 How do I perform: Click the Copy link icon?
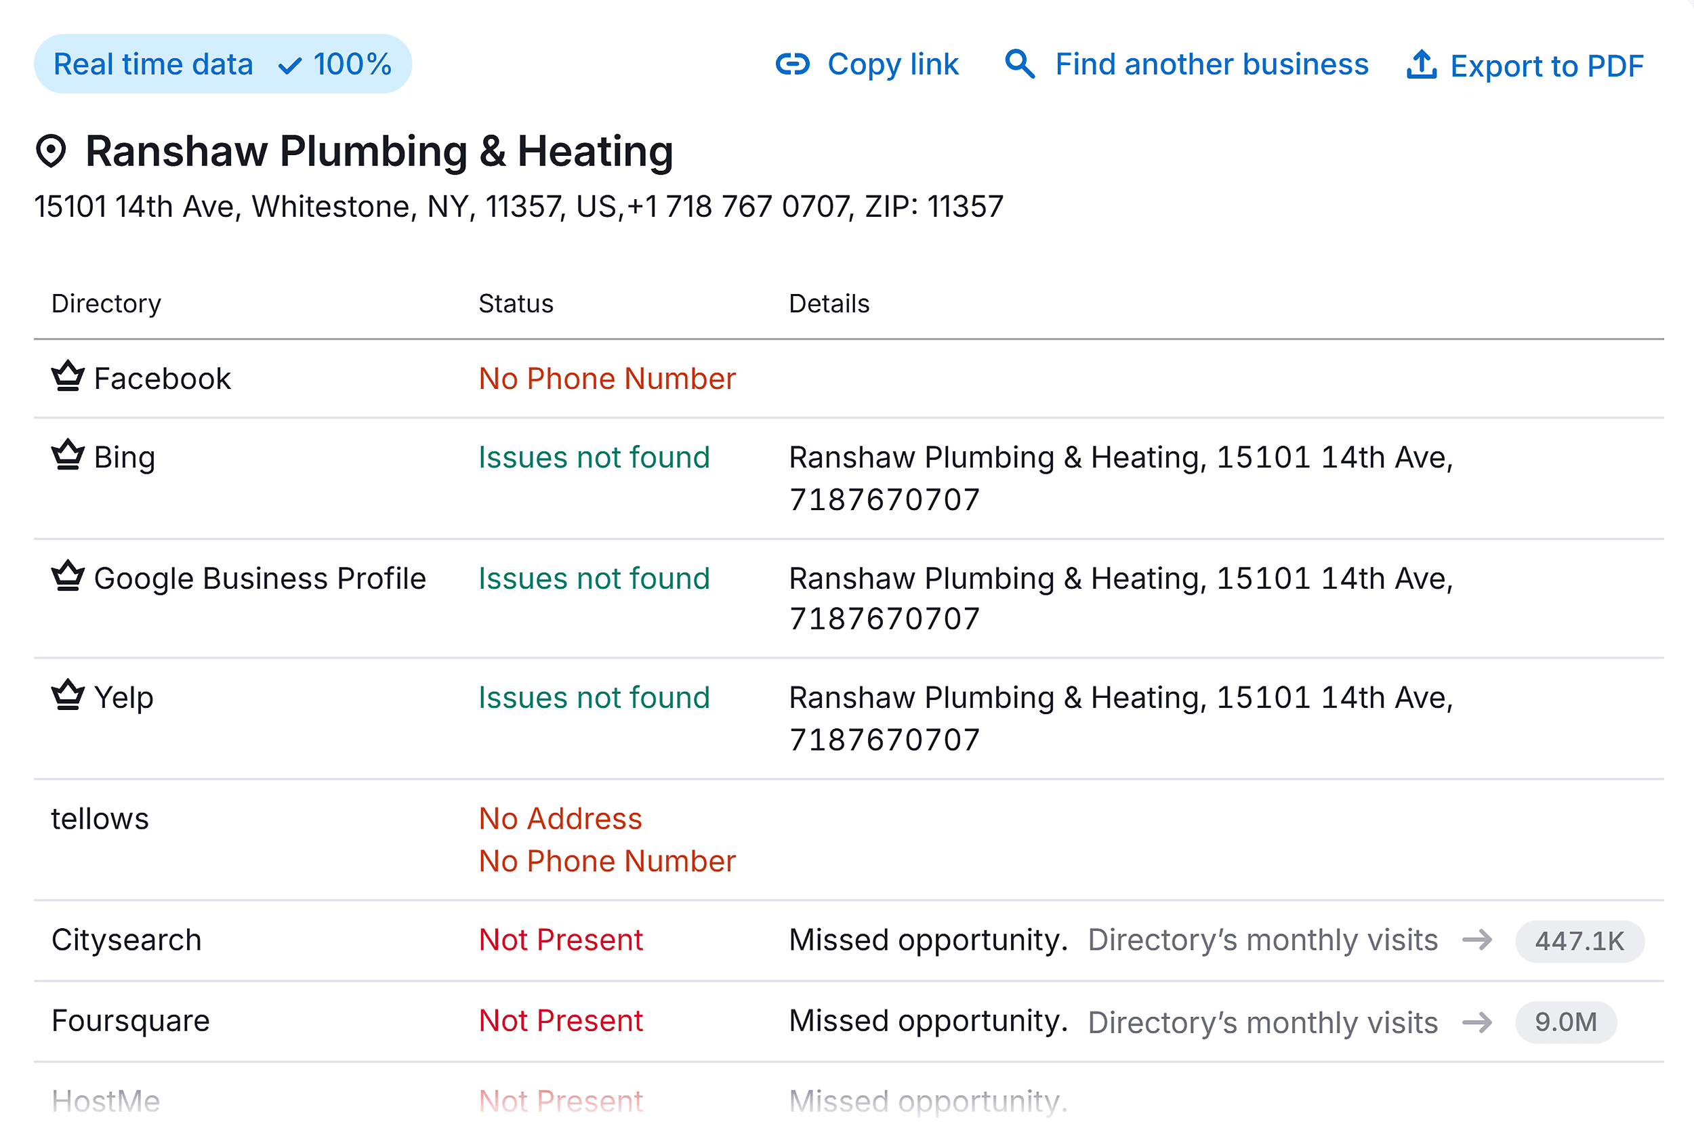pyautogui.click(x=791, y=64)
